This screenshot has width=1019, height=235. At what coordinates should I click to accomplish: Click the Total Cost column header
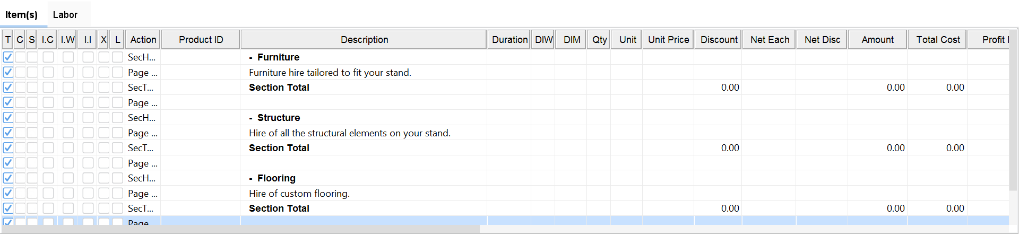[938, 40]
